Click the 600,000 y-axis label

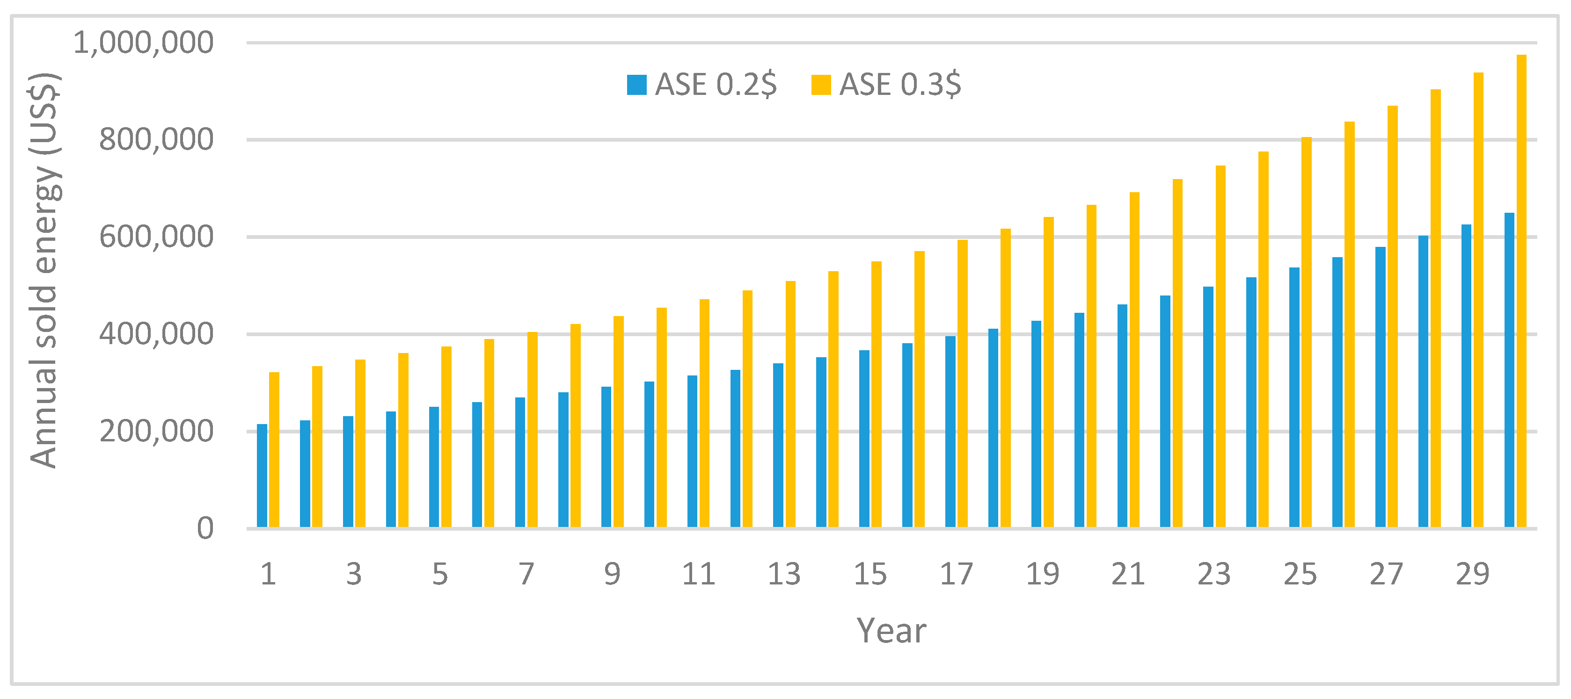pos(156,237)
